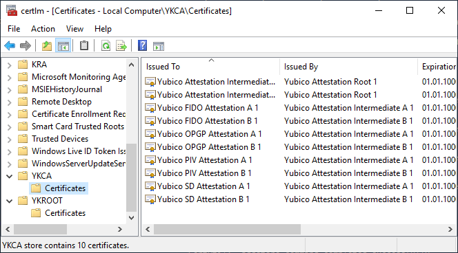Select Certificates under YKROOT
The image size is (458, 253).
click(65, 213)
